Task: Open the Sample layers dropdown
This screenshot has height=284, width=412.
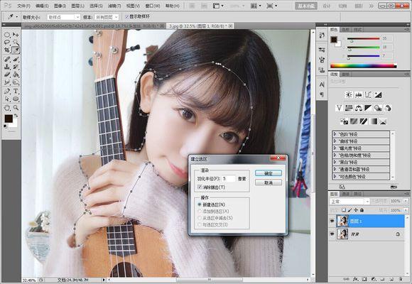Action: point(107,17)
